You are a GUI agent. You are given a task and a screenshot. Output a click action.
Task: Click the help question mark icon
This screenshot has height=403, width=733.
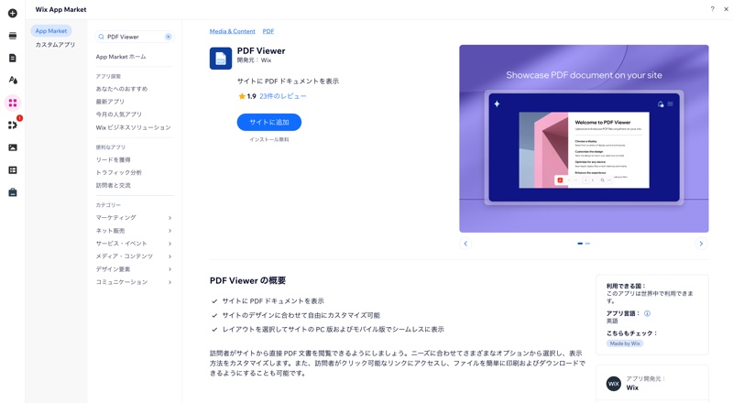712,9
